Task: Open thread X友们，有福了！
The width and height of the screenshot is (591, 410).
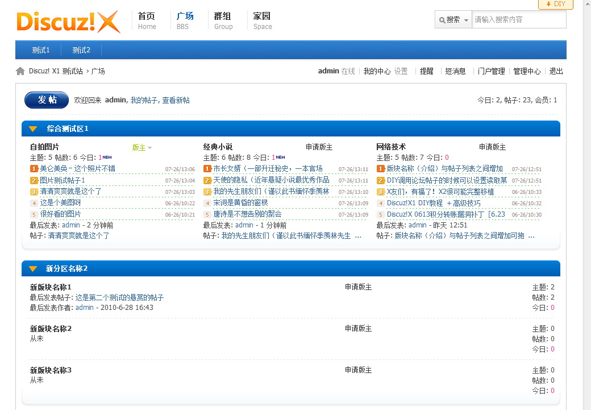Action: [x=440, y=192]
